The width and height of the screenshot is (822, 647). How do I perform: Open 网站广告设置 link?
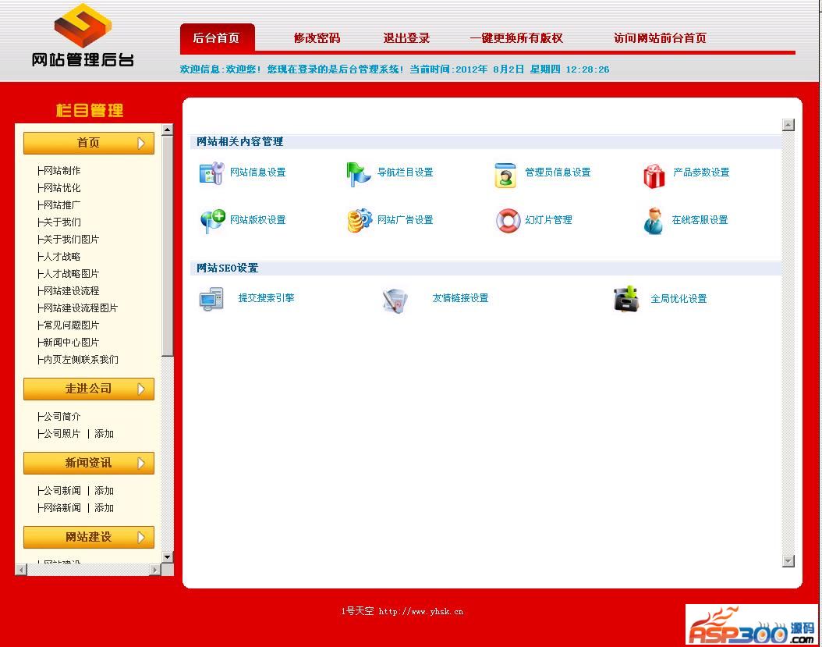click(406, 220)
